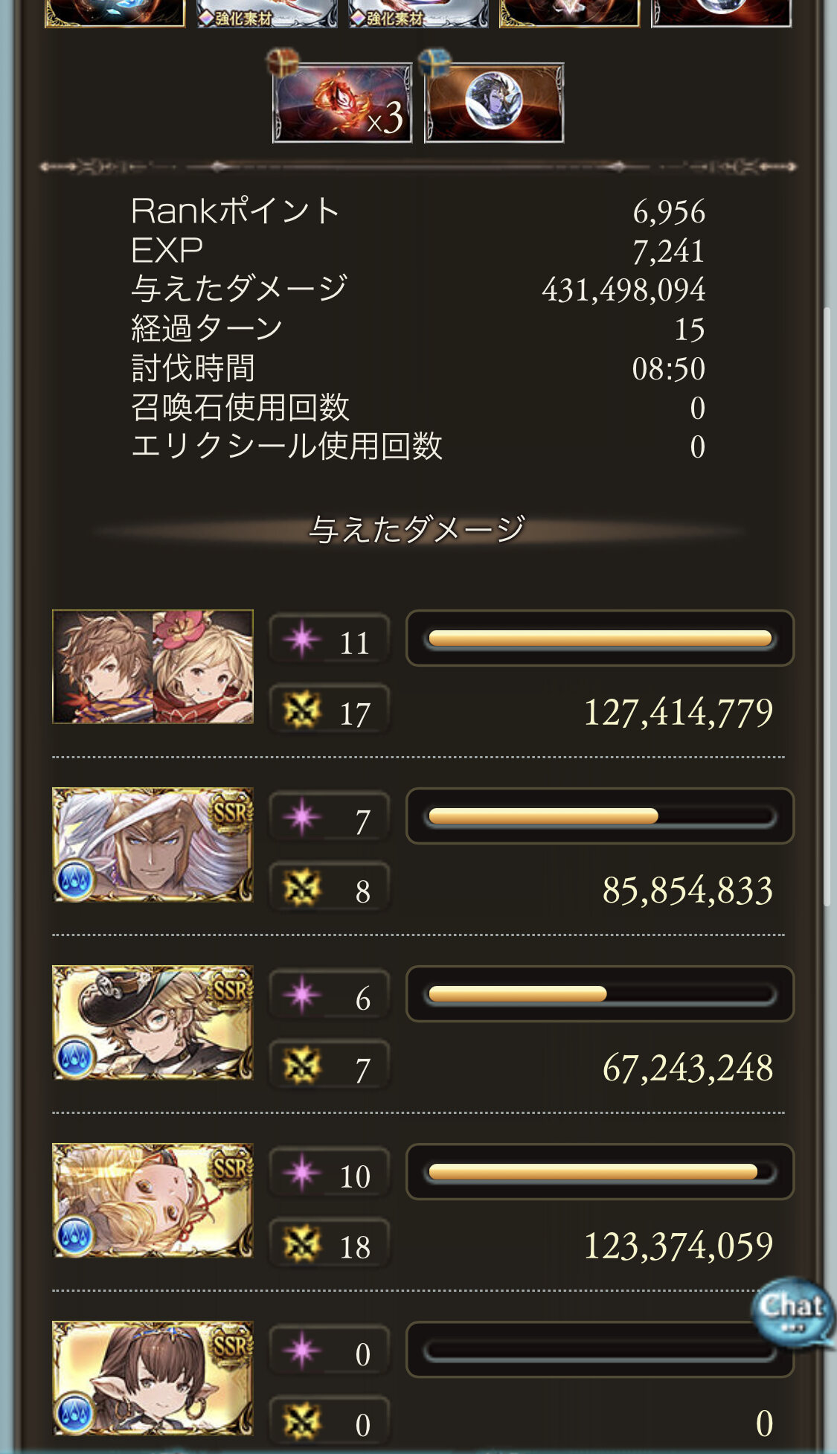
Task: Tap purple star icon showing 7
Action: [302, 817]
